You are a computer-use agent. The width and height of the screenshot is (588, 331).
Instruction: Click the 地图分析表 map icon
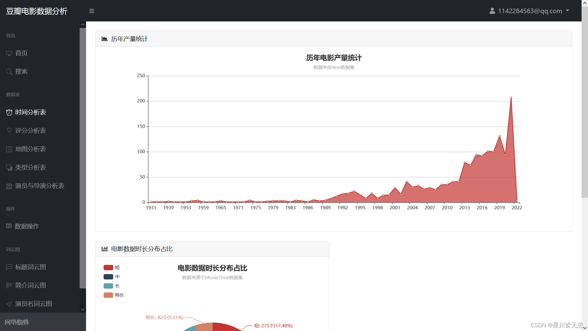pyautogui.click(x=9, y=149)
